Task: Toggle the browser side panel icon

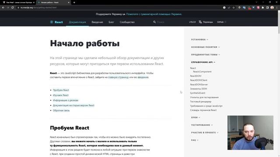Action: (267, 8)
